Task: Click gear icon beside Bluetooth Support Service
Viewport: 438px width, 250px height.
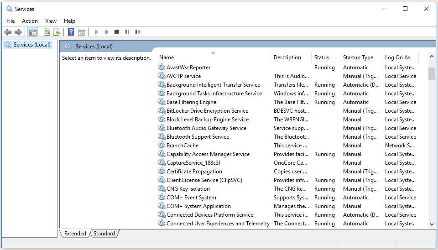Action: point(162,136)
